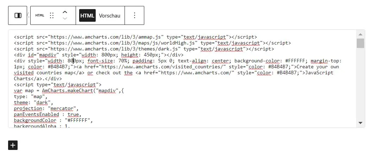The height and width of the screenshot is (158, 374).
Task: Click the 'Charts</a>.</div>' line
Action: pyautogui.click(x=38, y=78)
